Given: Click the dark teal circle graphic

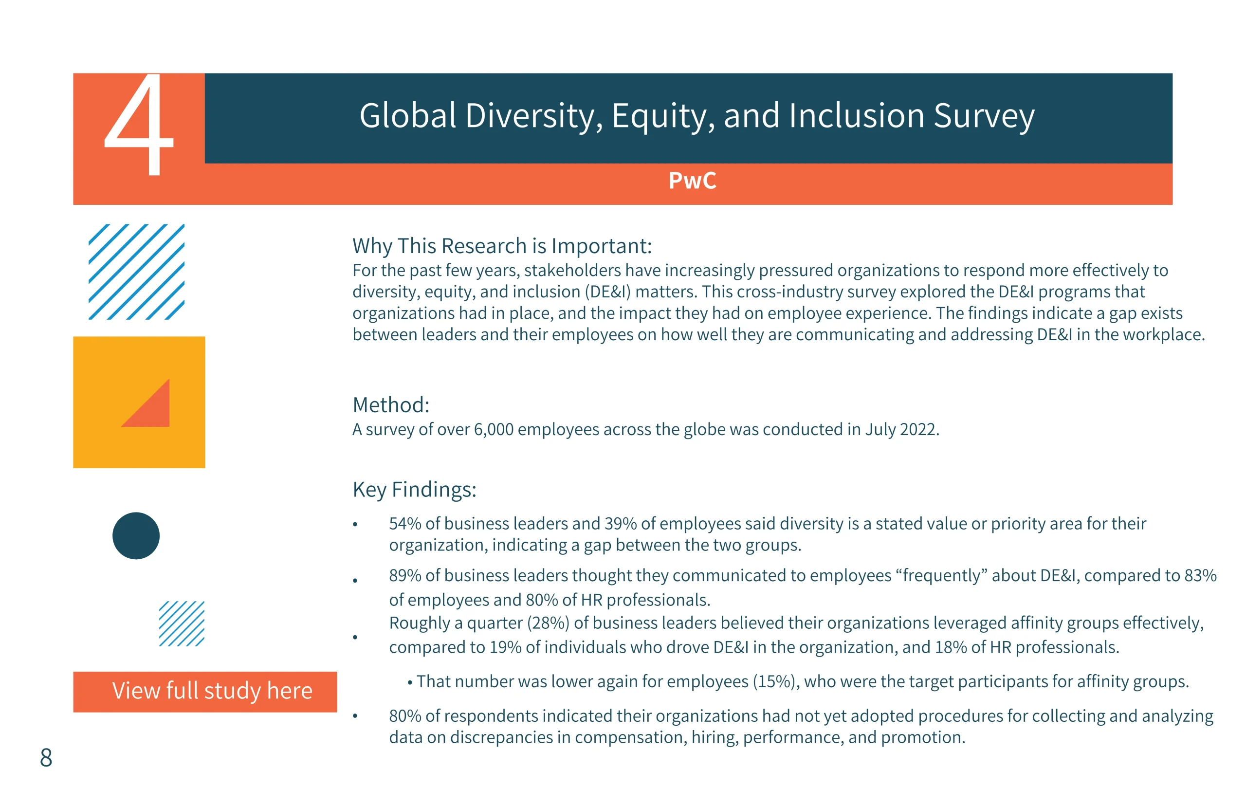Looking at the screenshot, I should tap(135, 535).
